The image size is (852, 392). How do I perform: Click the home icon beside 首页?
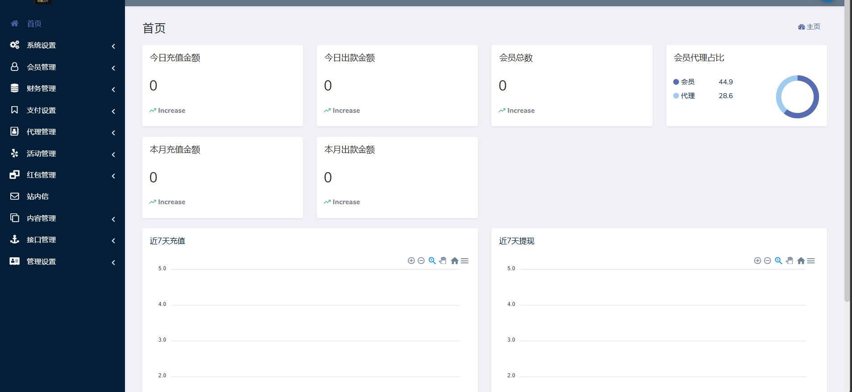pos(15,23)
